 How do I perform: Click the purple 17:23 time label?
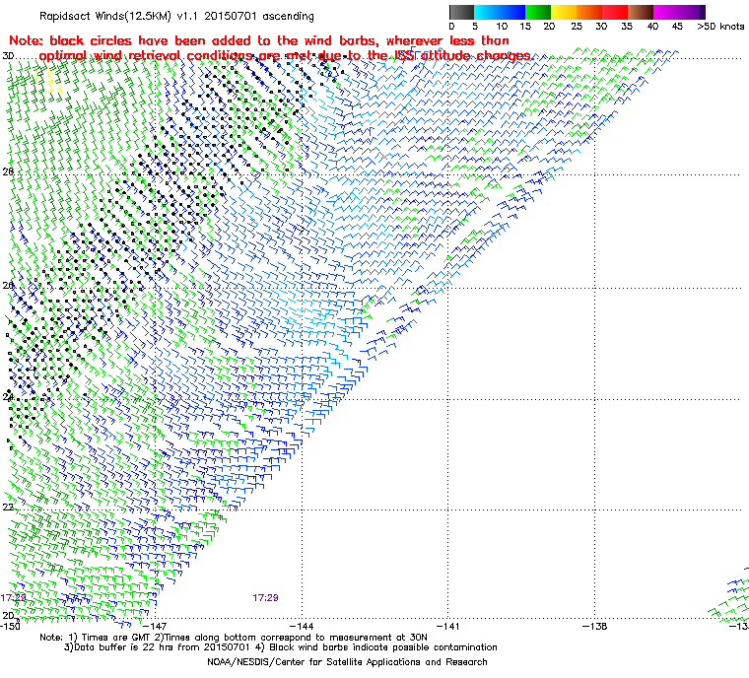click(13, 598)
